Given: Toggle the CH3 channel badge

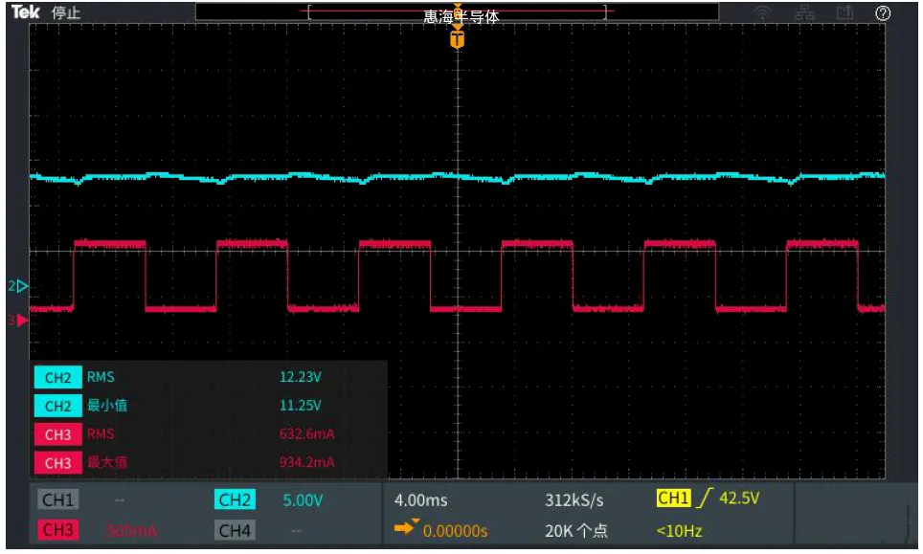Looking at the screenshot, I should 57,531.
